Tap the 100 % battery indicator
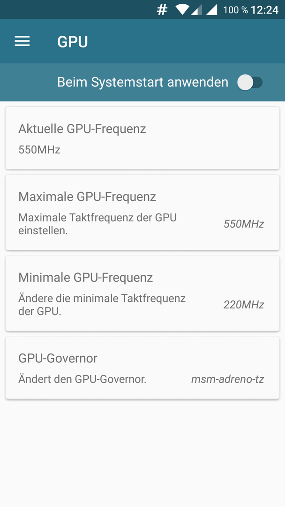Image resolution: width=285 pixels, height=507 pixels. click(235, 10)
